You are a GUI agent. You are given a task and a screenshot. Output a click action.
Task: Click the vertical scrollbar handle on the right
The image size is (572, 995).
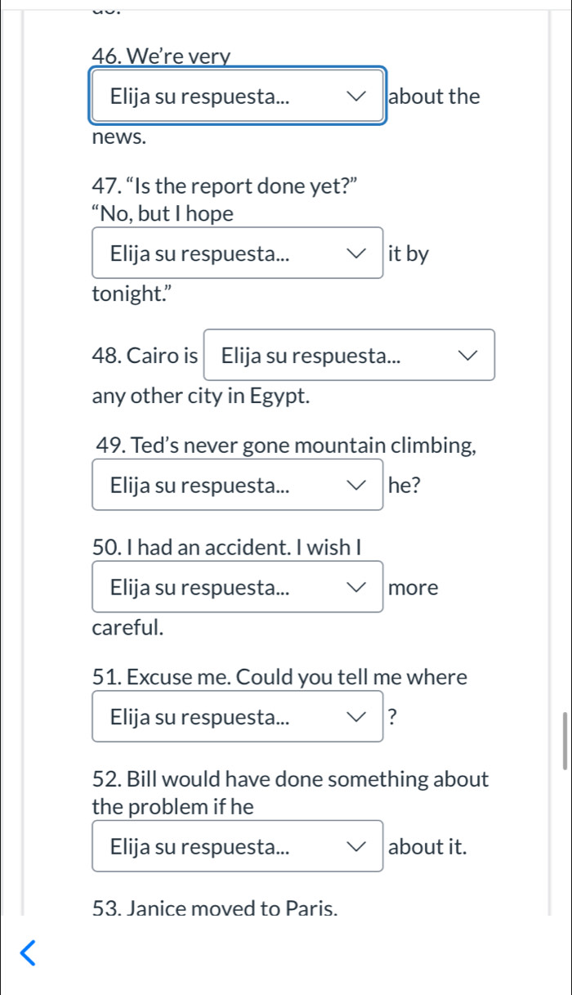click(x=565, y=740)
